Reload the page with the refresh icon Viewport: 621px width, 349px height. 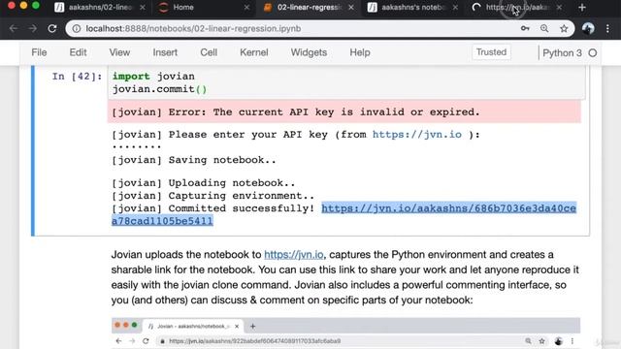click(52, 28)
